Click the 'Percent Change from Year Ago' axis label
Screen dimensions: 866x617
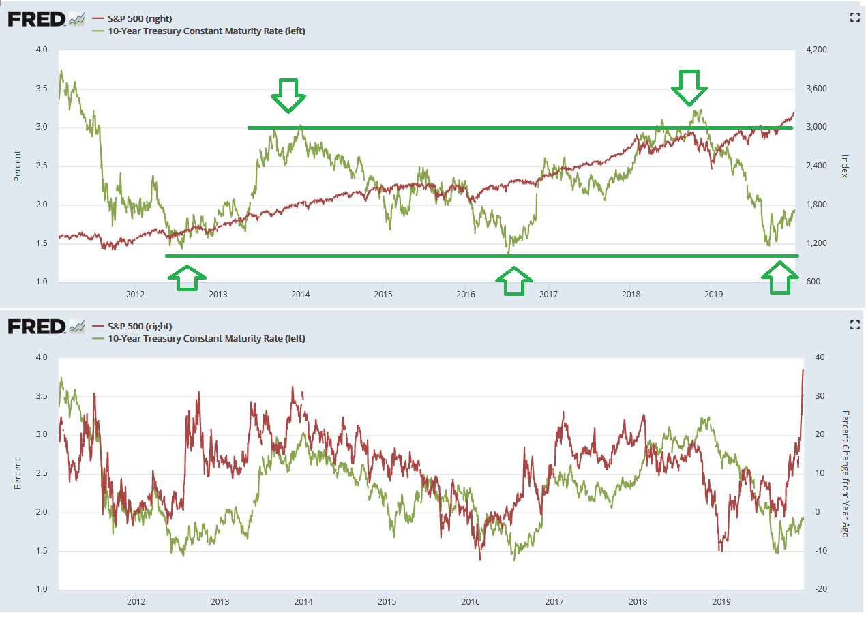(846, 473)
